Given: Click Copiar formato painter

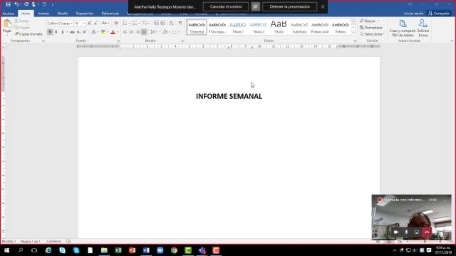Looking at the screenshot, I should (28, 34).
